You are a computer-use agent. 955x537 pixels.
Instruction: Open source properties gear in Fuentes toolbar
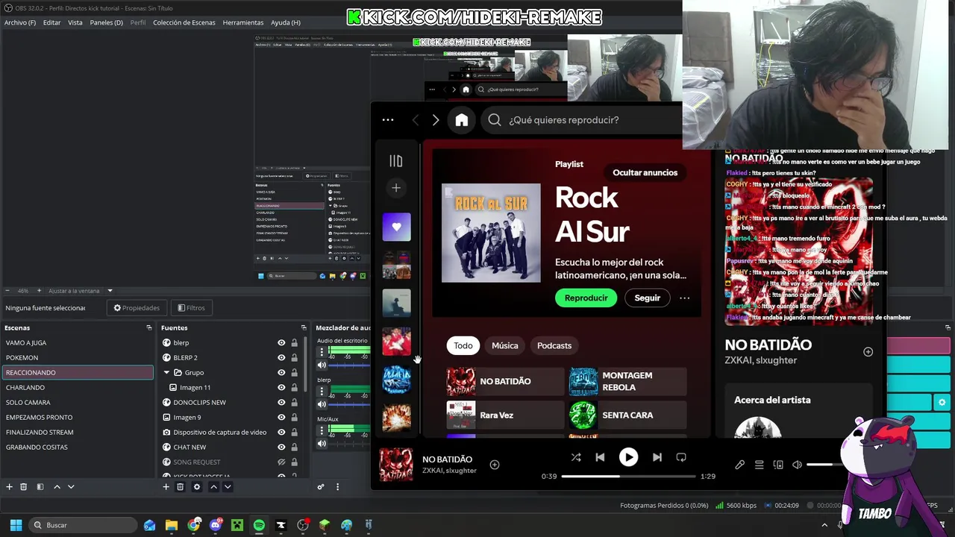coord(197,487)
